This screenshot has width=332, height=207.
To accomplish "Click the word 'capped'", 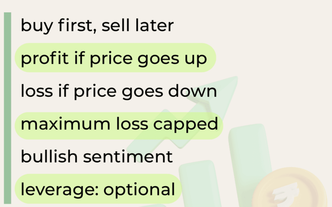I will pos(186,125).
